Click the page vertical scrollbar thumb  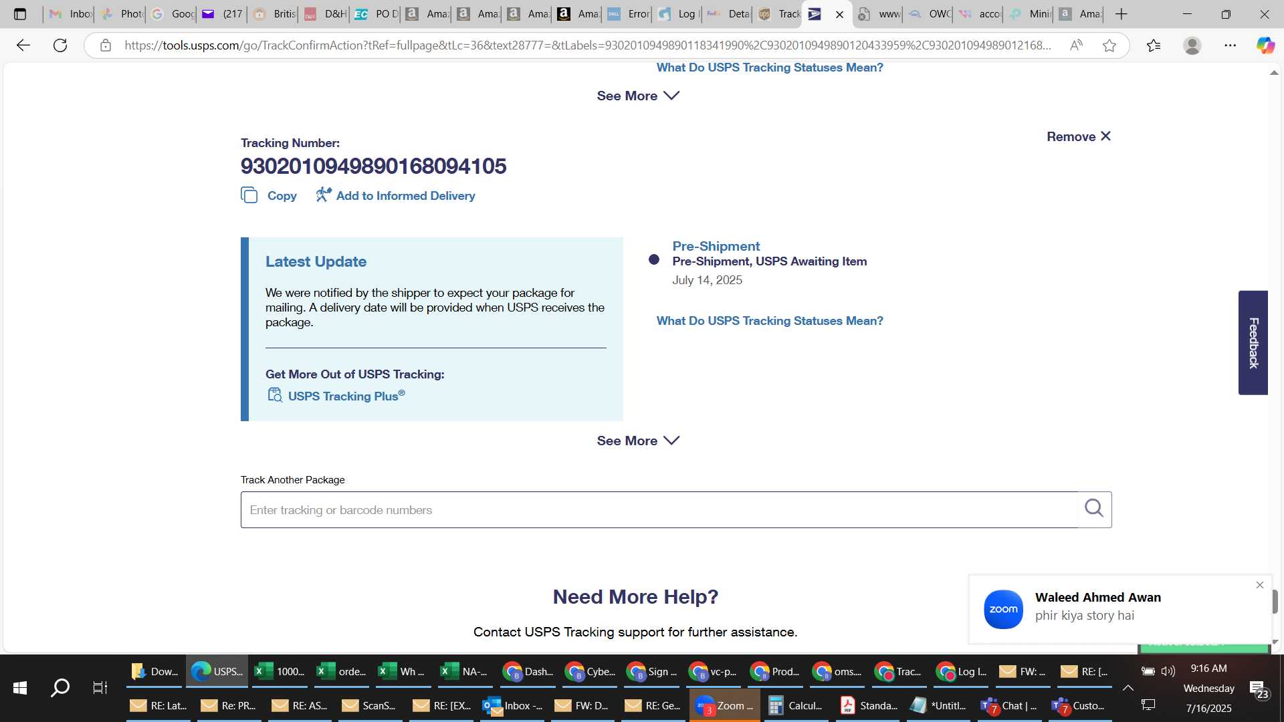click(x=1275, y=601)
